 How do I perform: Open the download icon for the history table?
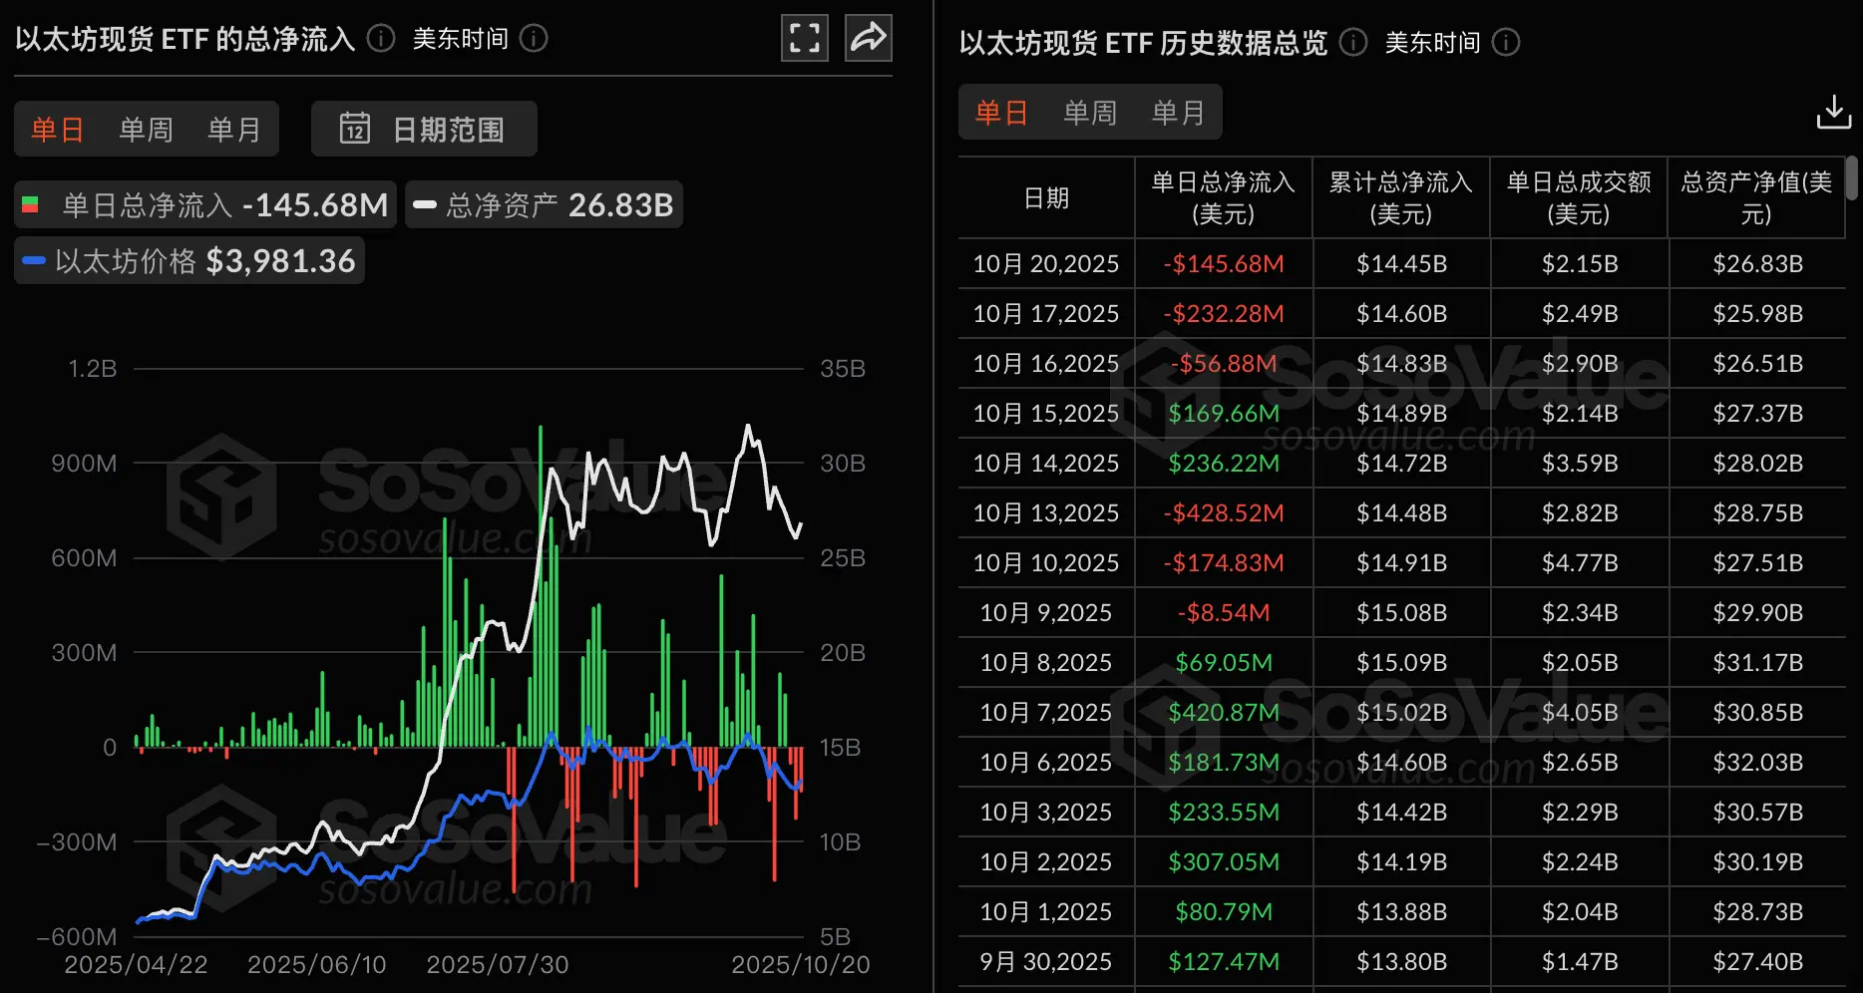pyautogui.click(x=1833, y=112)
